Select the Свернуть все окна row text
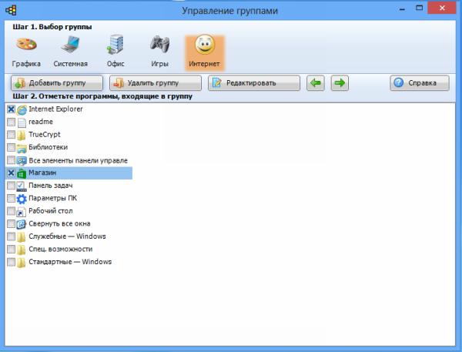The image size is (462, 352). (x=59, y=224)
